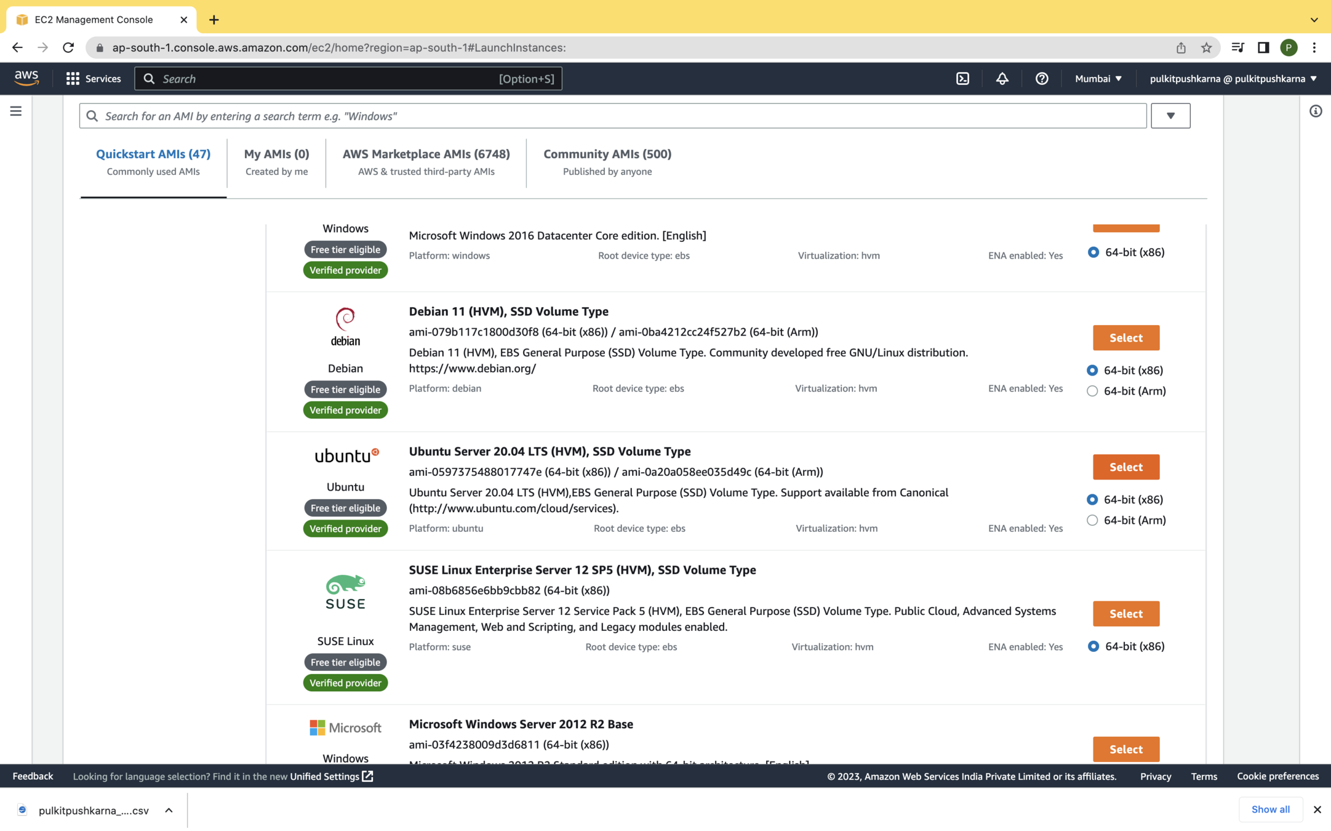1331x831 pixels.
Task: Bookmark this page with star icon
Action: pos(1206,48)
